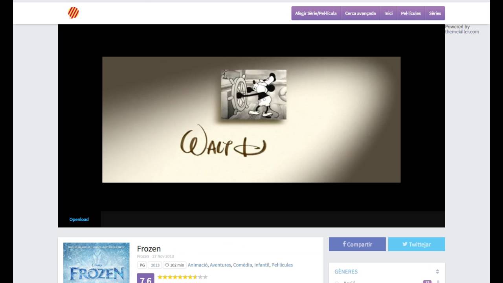Open Cerca avançada from the top menu

click(360, 13)
